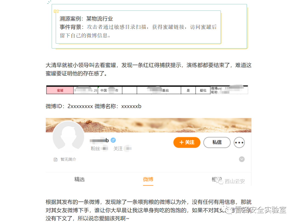Switch to the 精选 tab

pyautogui.click(x=79, y=179)
